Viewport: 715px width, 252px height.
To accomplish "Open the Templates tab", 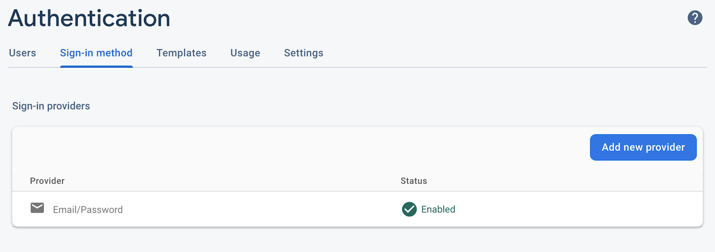I will (181, 53).
